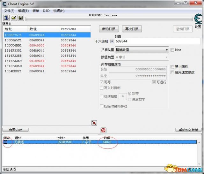
Task: Toggle the 可写 checkbox
Action: click(x=101, y=82)
